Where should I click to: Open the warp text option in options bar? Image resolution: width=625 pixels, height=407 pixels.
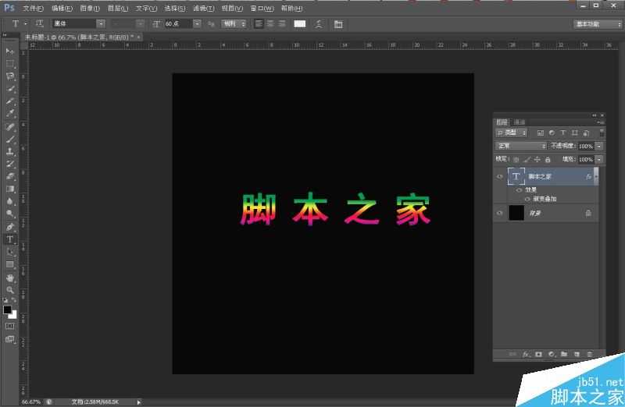pos(319,24)
